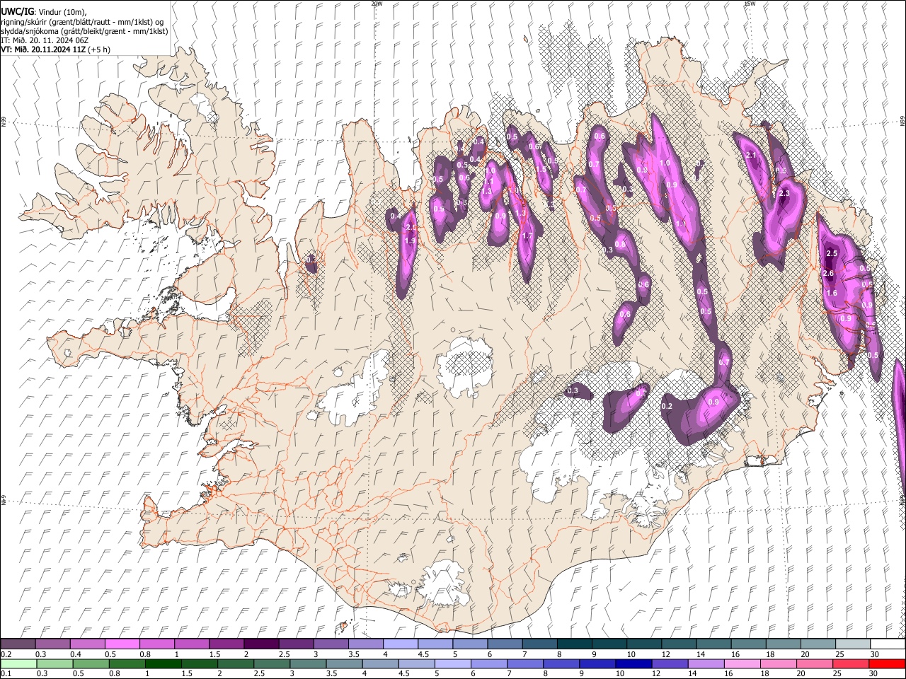Click the 1.6 precipitation value on the map
Screen dimensions: 906x679
coord(832,293)
